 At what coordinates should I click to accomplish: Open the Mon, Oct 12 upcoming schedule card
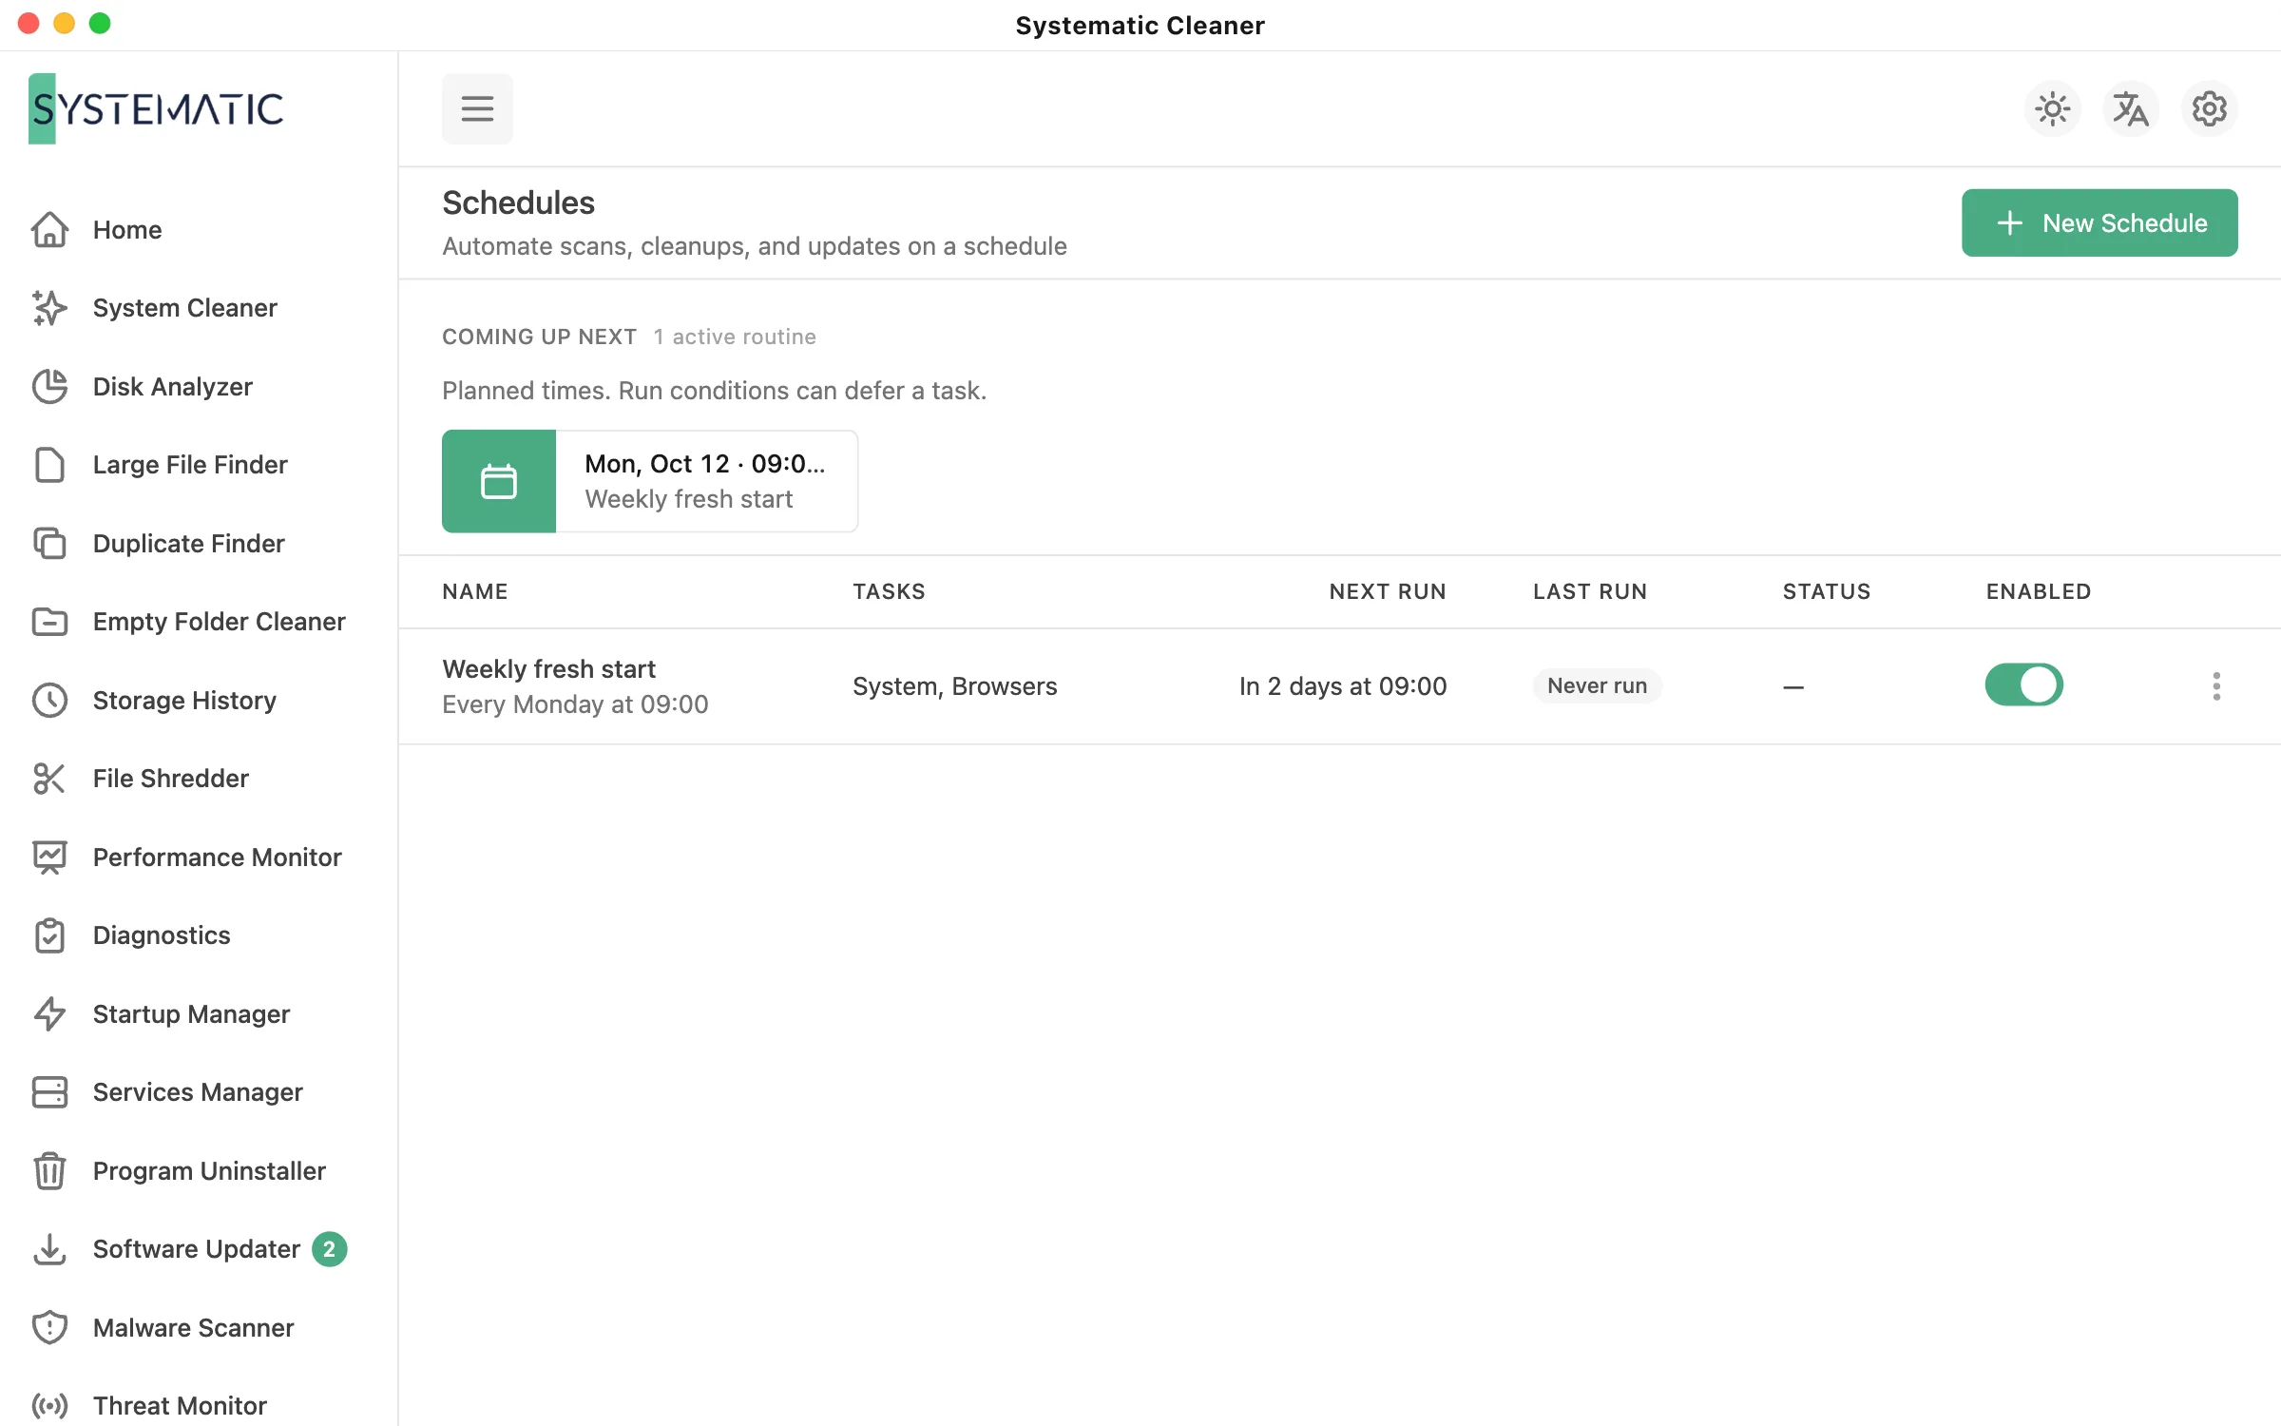click(650, 481)
